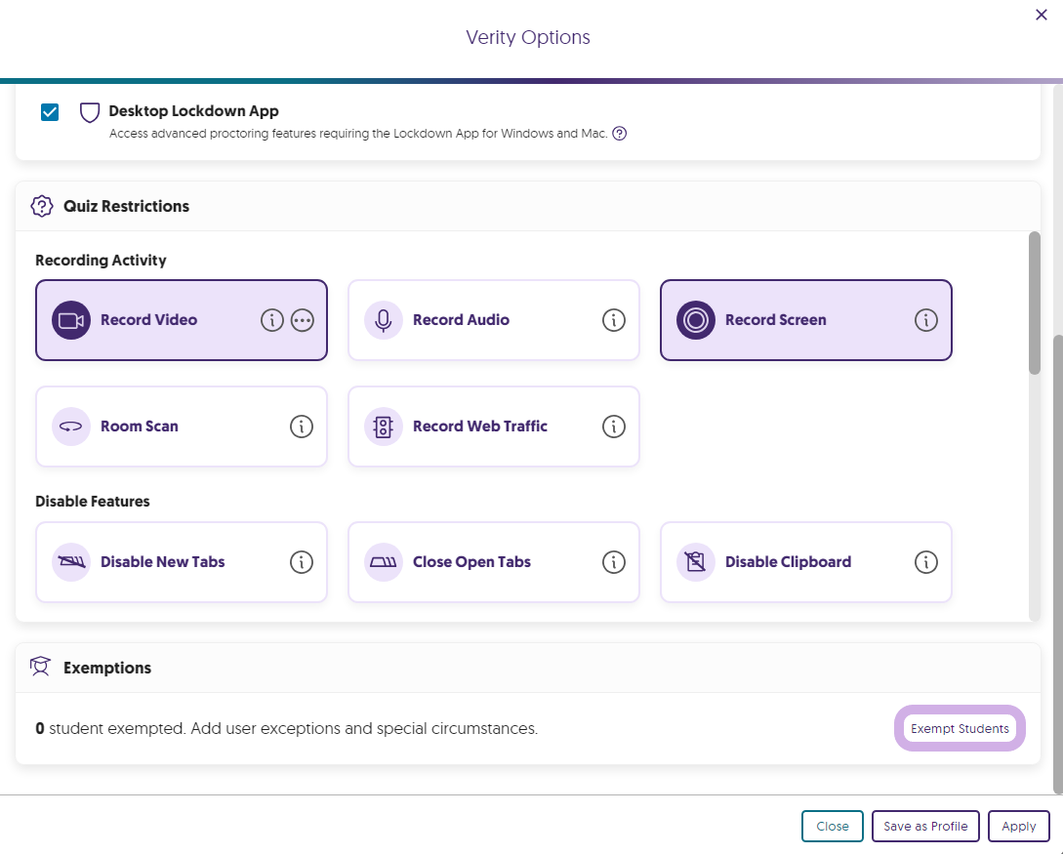Click Save as Profile

(925, 827)
